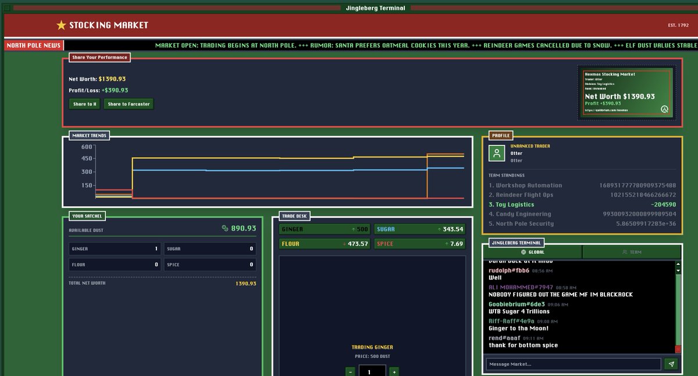698x376 pixels.
Task: Decrease trade quantity with minus button
Action: [x=350, y=371]
